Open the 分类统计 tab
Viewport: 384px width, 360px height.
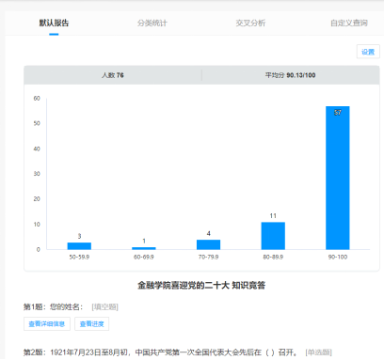pyautogui.click(x=152, y=23)
